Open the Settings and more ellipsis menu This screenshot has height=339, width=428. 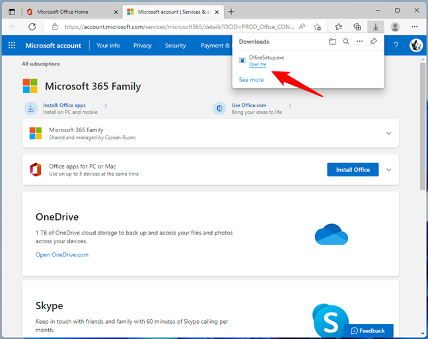pyautogui.click(x=414, y=27)
